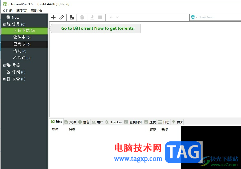Viewport: 241px width, 169px height.
Task: Click the Create New Torrent file icon
Action: 72,17
